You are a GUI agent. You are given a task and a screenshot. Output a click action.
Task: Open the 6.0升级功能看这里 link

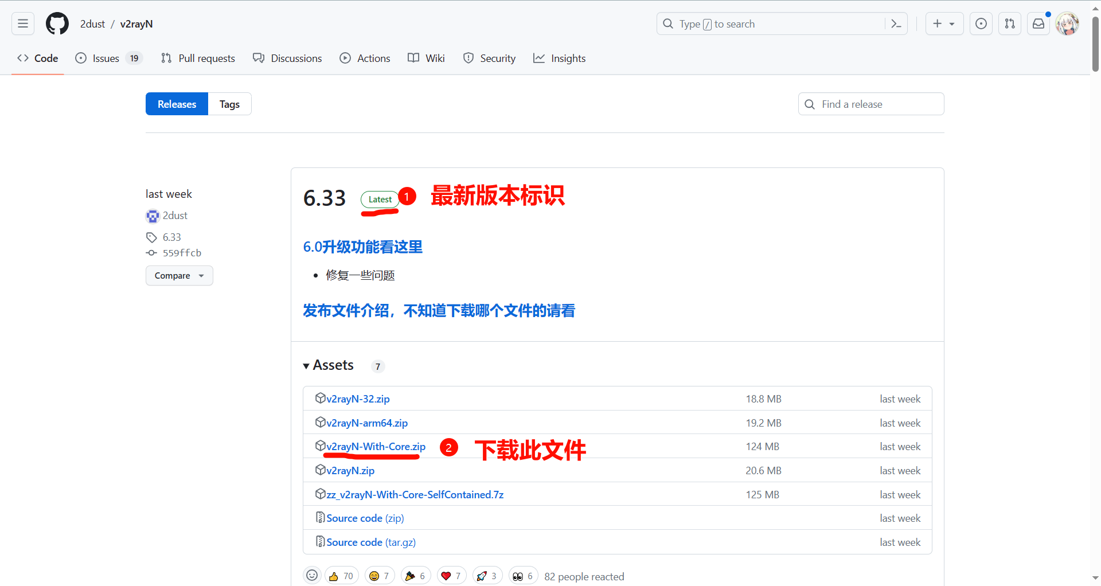tap(363, 247)
